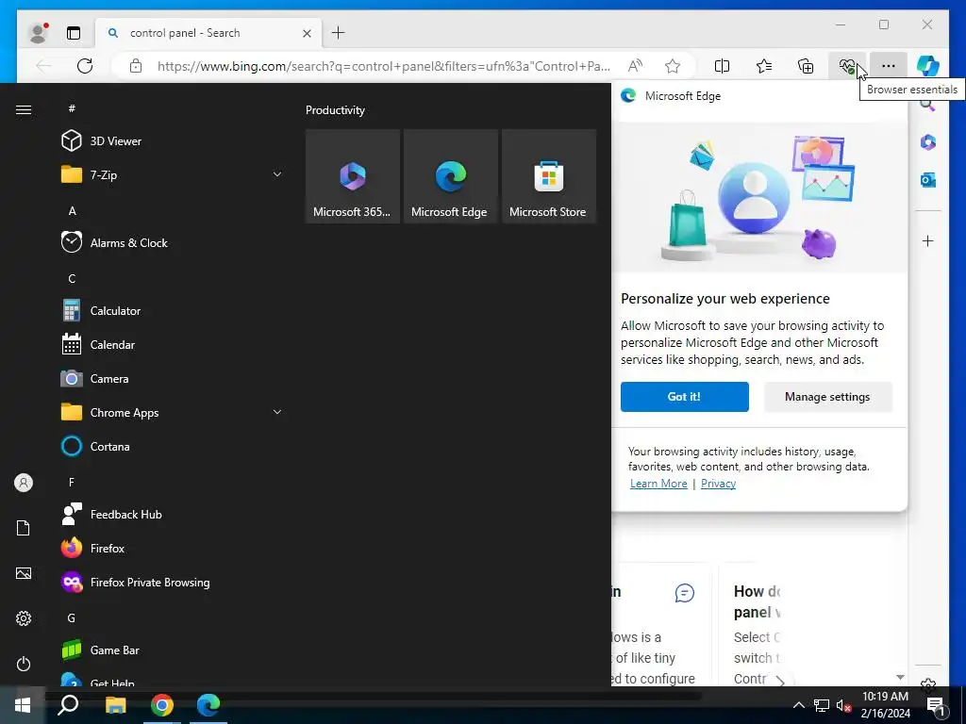Viewport: 966px width, 724px height.
Task: Click the Read aloud icon
Action: (x=635, y=66)
